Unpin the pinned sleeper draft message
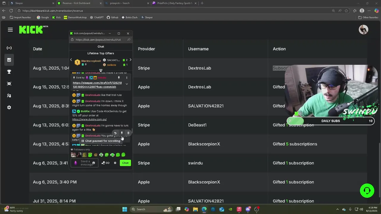 tap(119, 78)
